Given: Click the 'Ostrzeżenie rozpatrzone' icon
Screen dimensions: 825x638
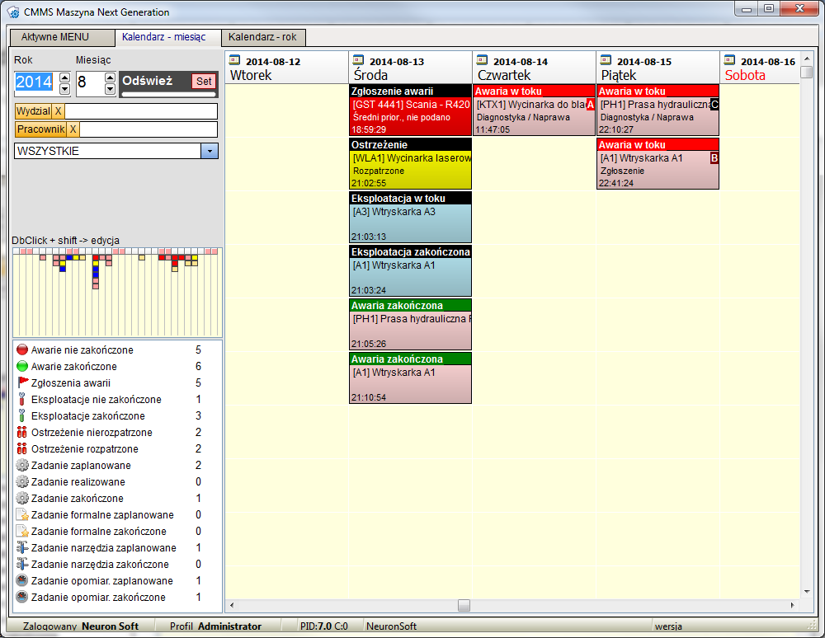Looking at the screenshot, I should 22,448.
